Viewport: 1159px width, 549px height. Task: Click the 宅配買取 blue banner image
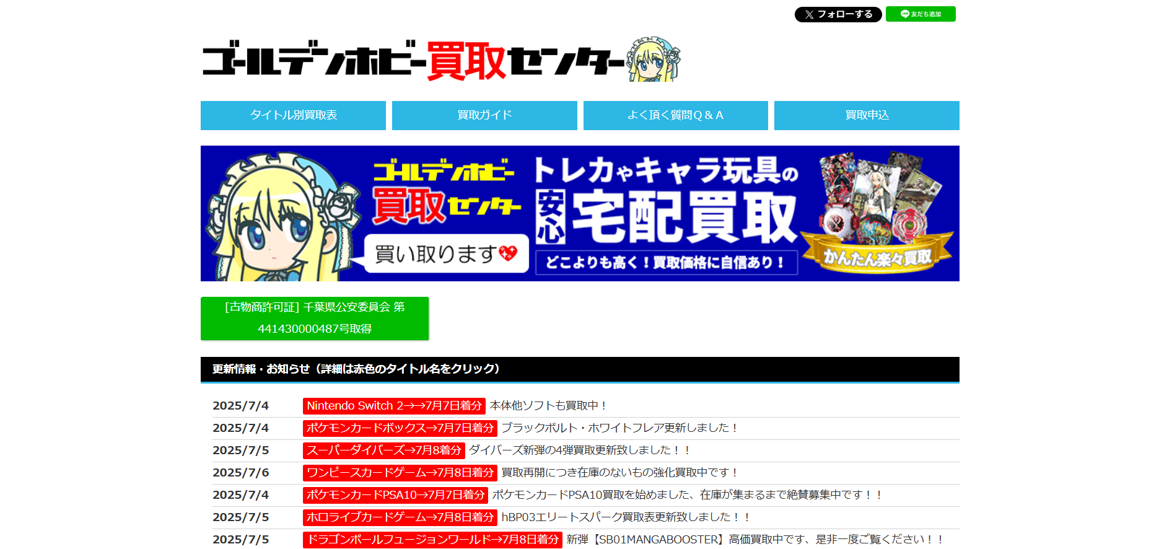580,213
